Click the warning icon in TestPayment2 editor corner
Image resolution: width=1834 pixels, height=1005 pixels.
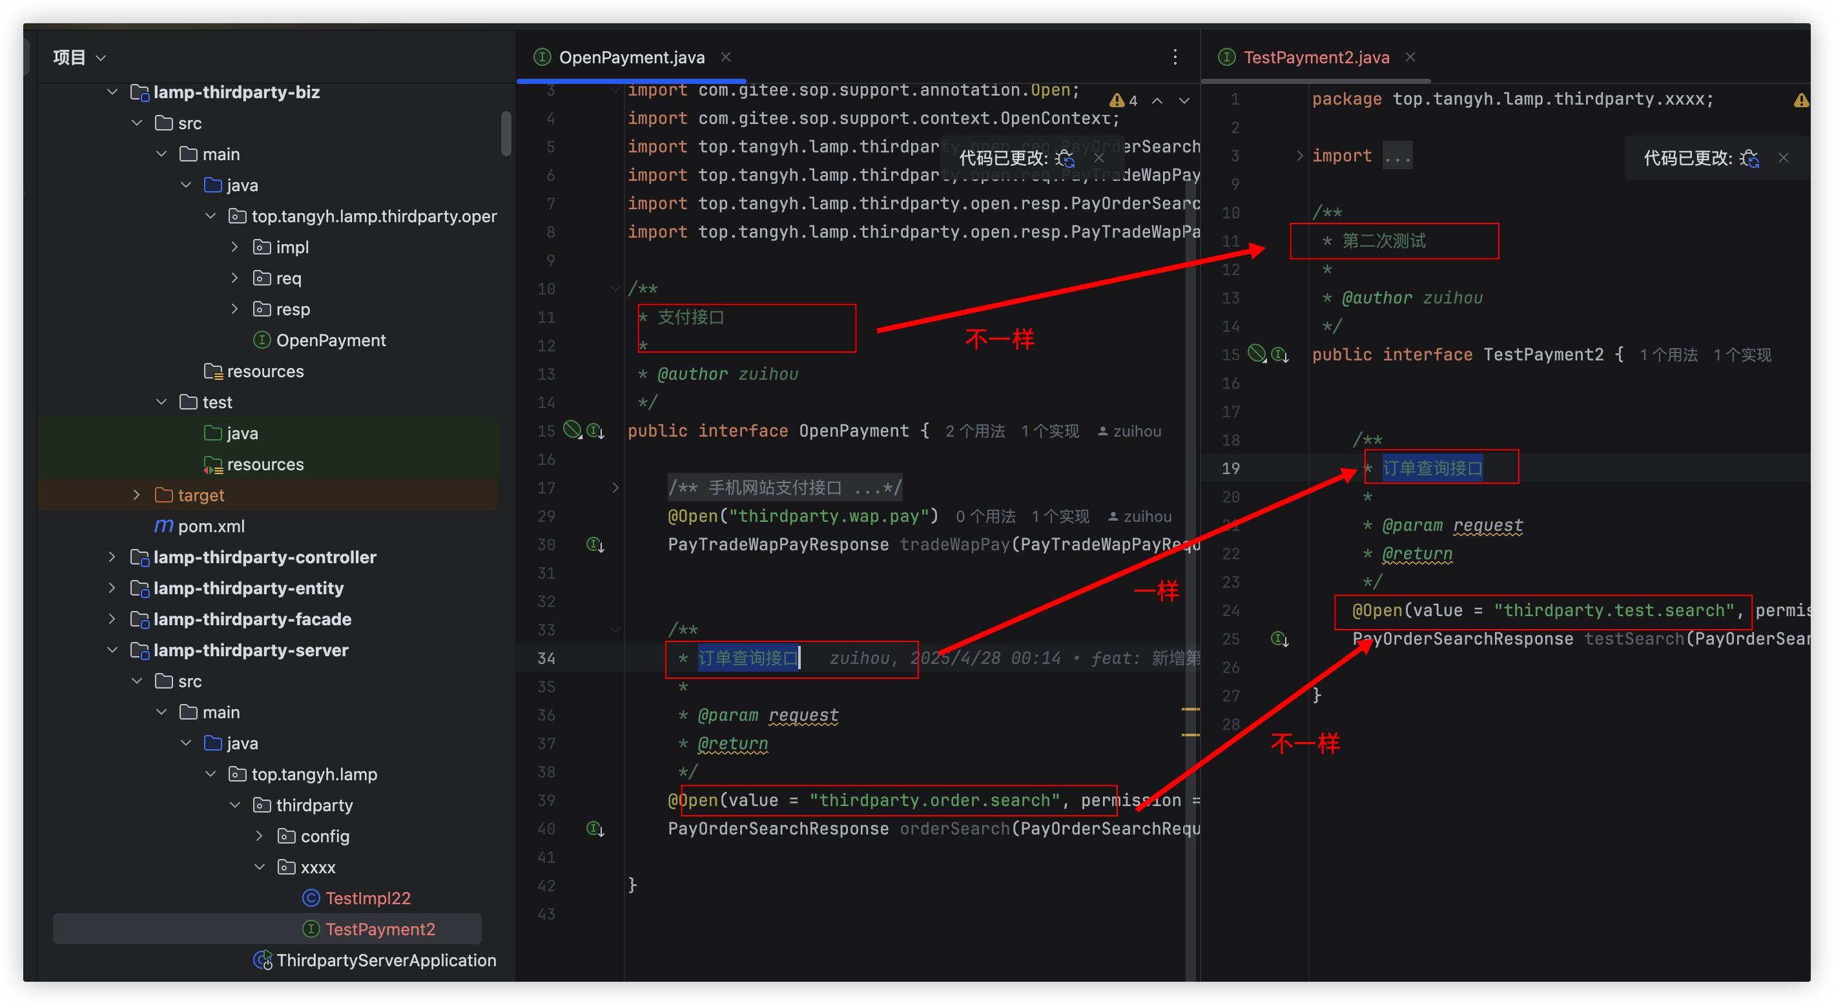1800,99
